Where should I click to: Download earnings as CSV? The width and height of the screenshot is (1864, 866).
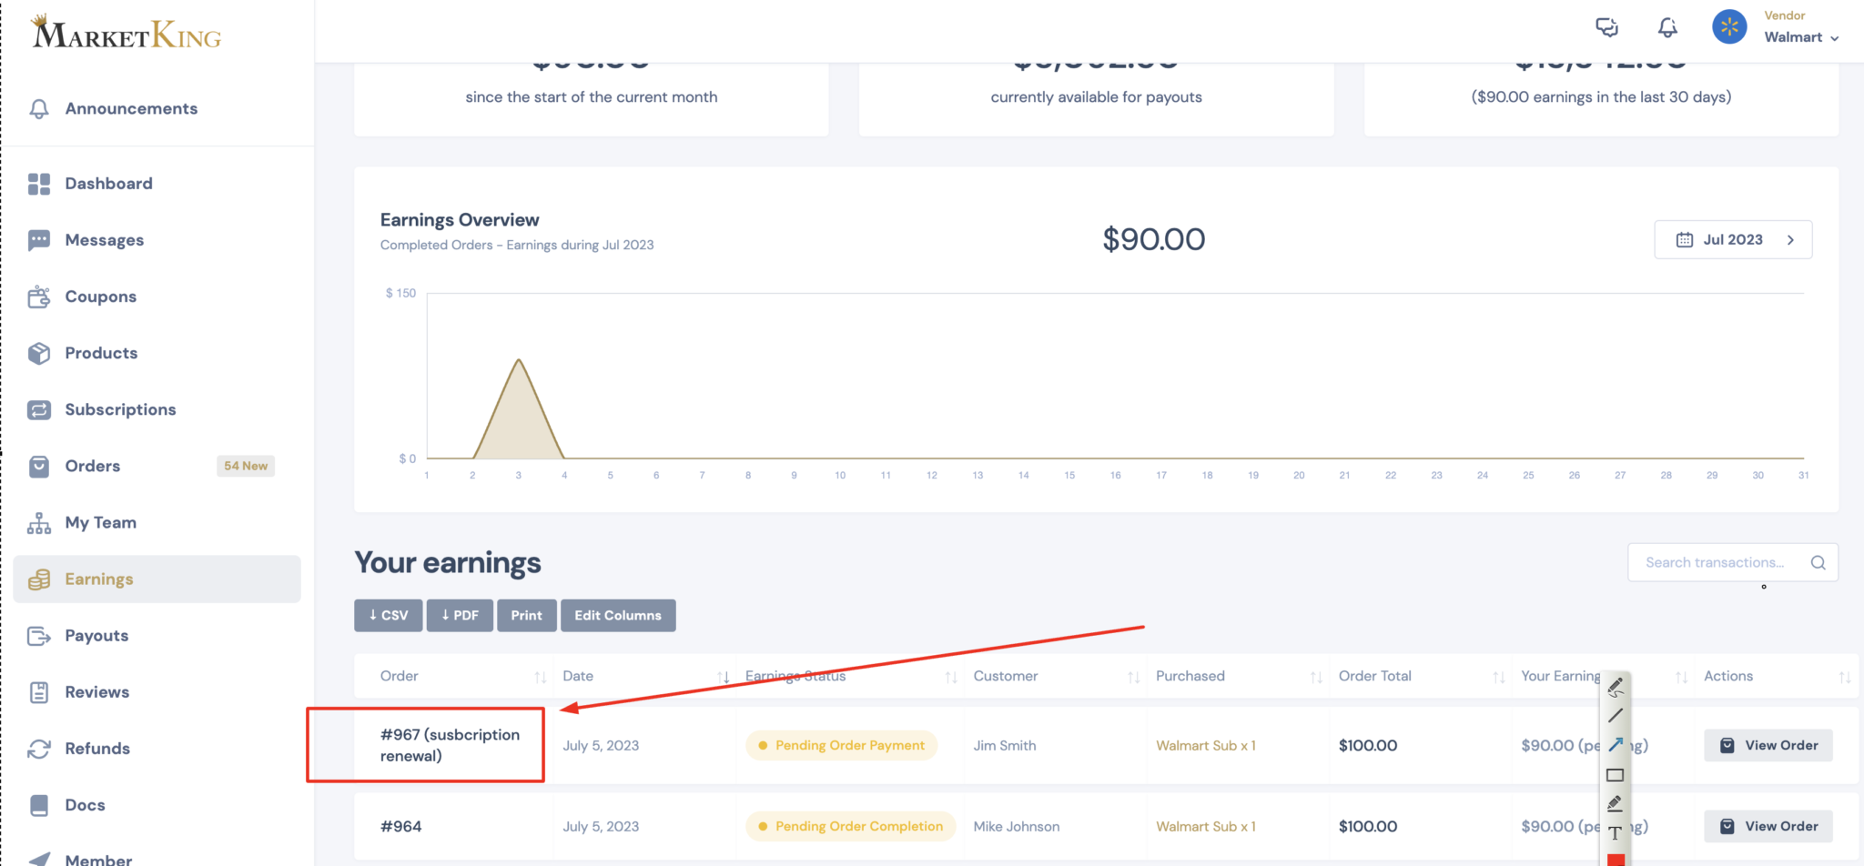388,615
